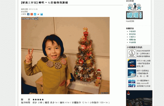Open the Audio-Technica logo ad thumbnail
The width and height of the screenshot is (164, 106).
tap(132, 54)
